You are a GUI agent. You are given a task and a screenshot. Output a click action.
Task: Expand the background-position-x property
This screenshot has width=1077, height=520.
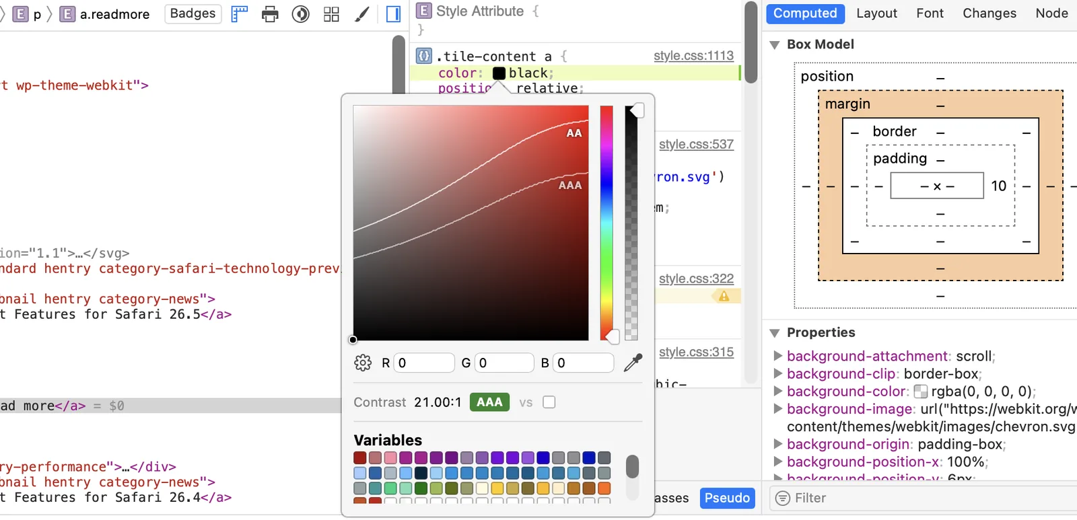[777, 461]
